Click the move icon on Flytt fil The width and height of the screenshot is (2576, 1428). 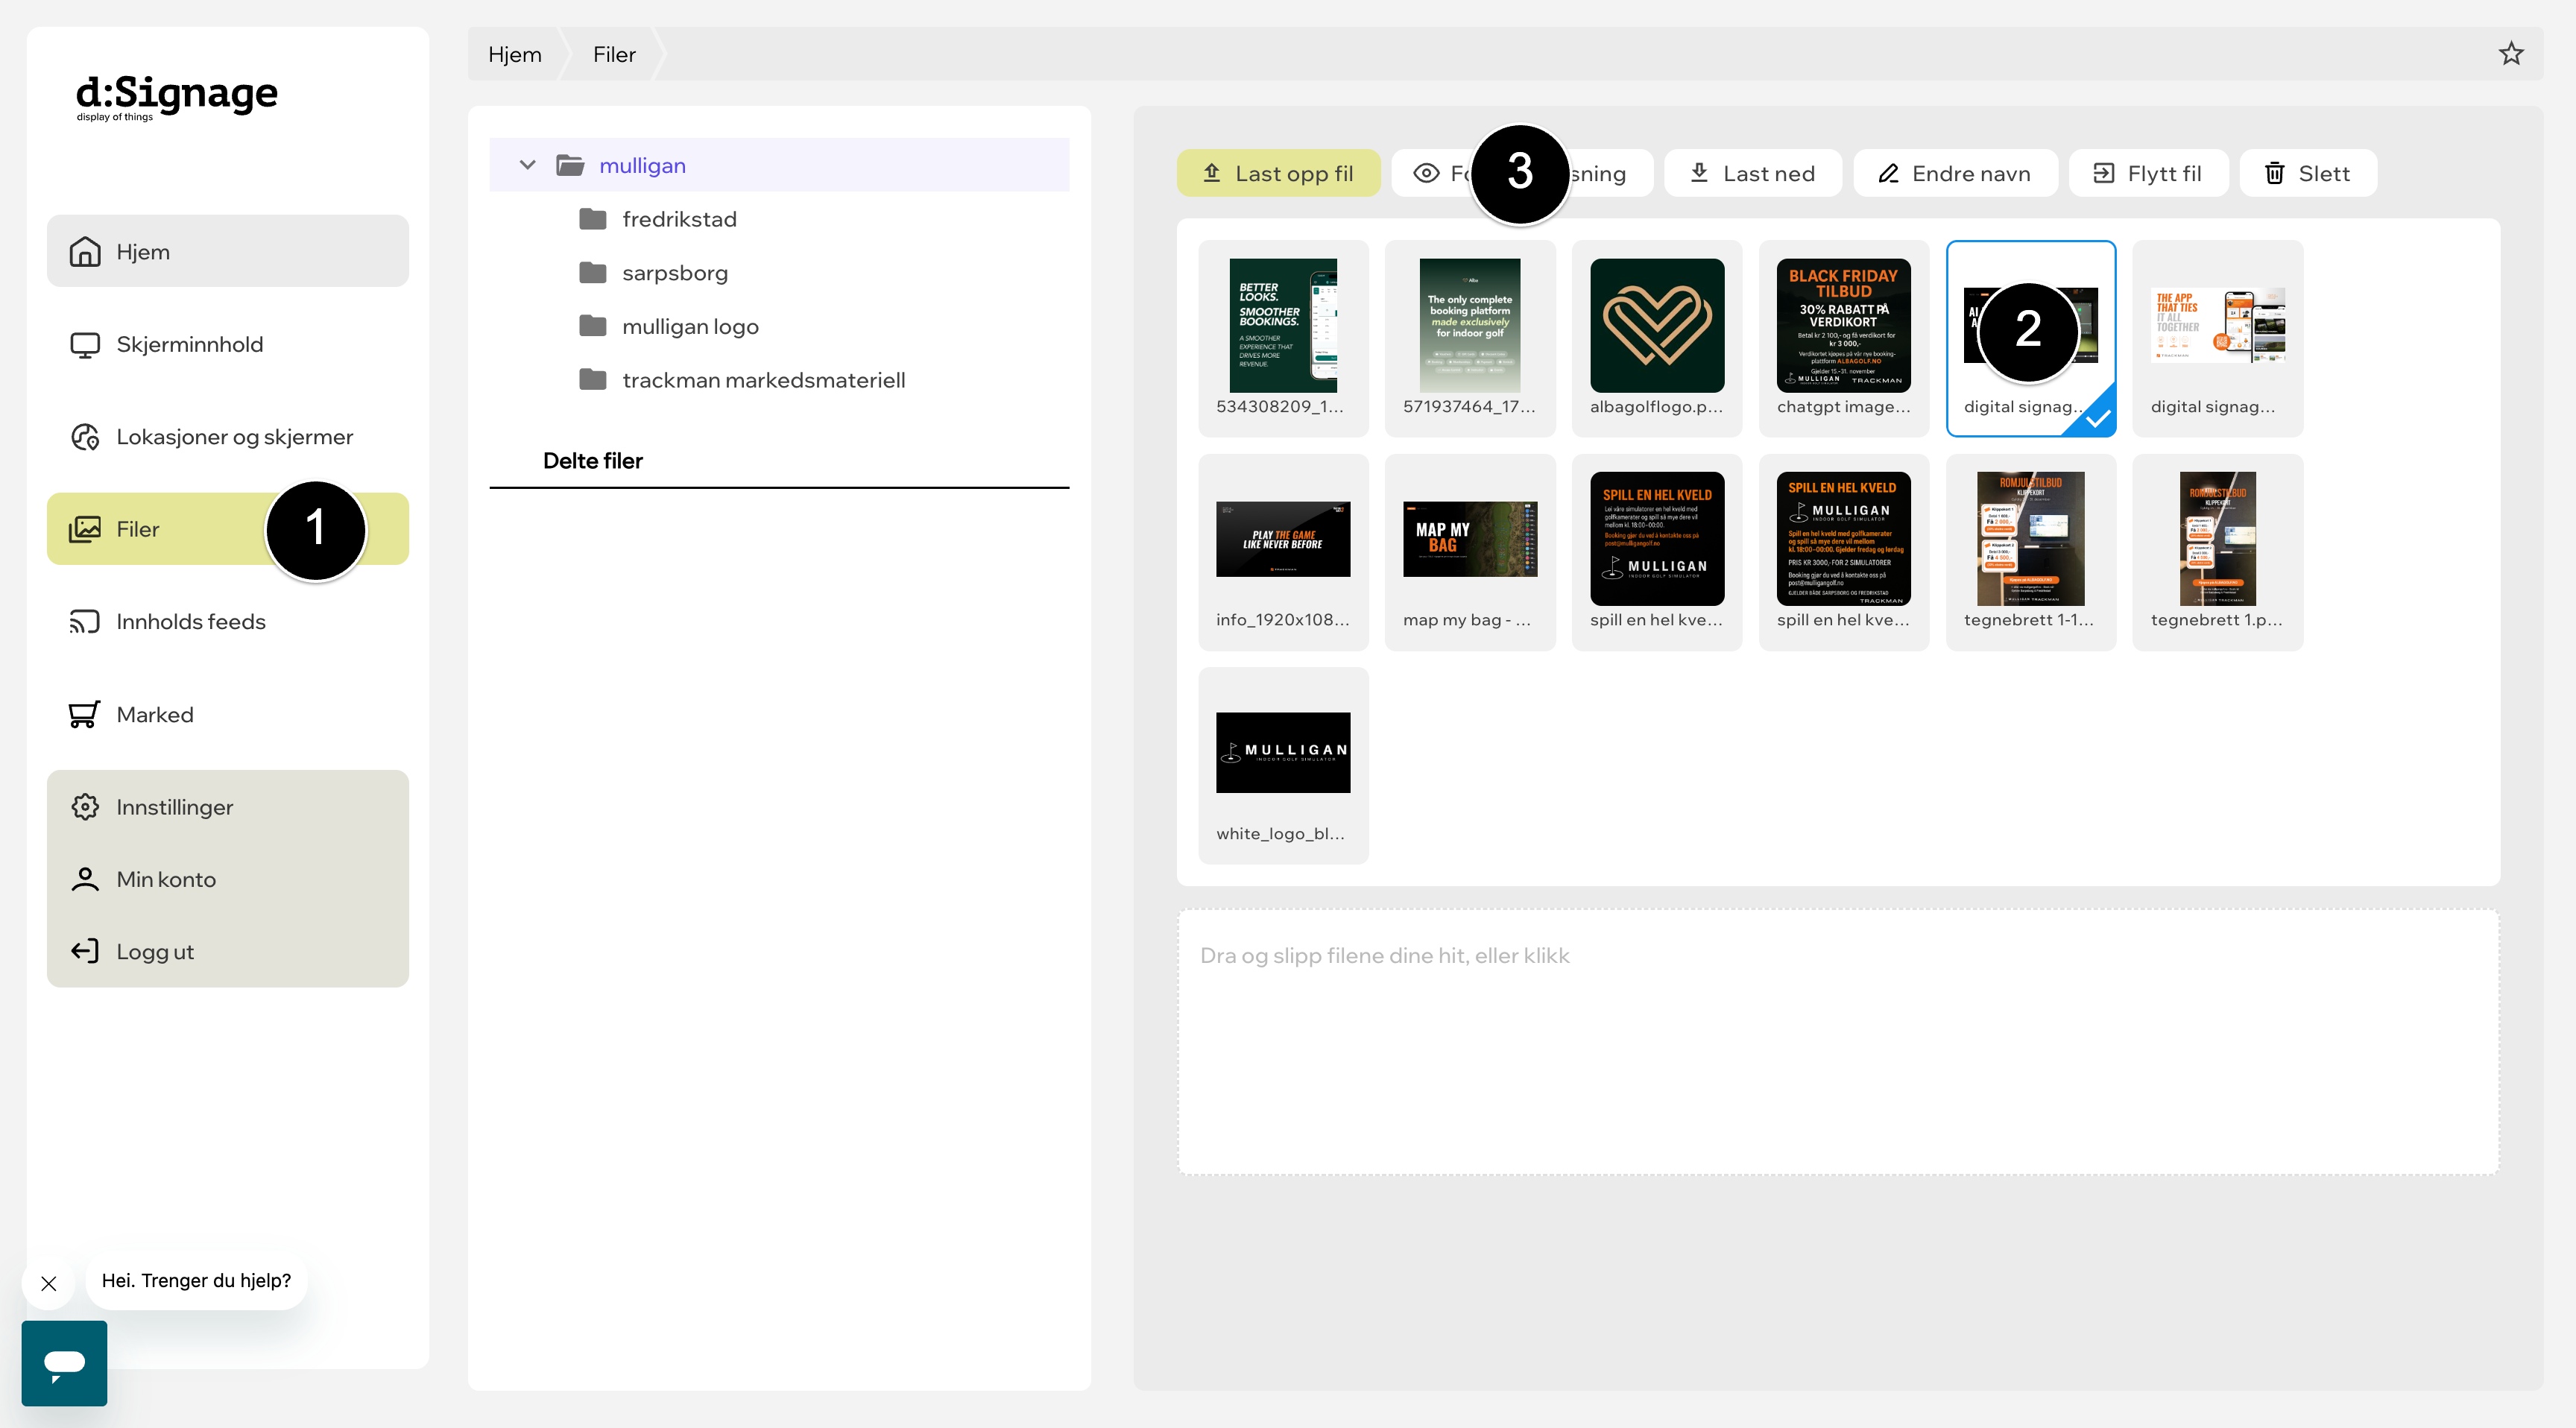pyautogui.click(x=2104, y=173)
